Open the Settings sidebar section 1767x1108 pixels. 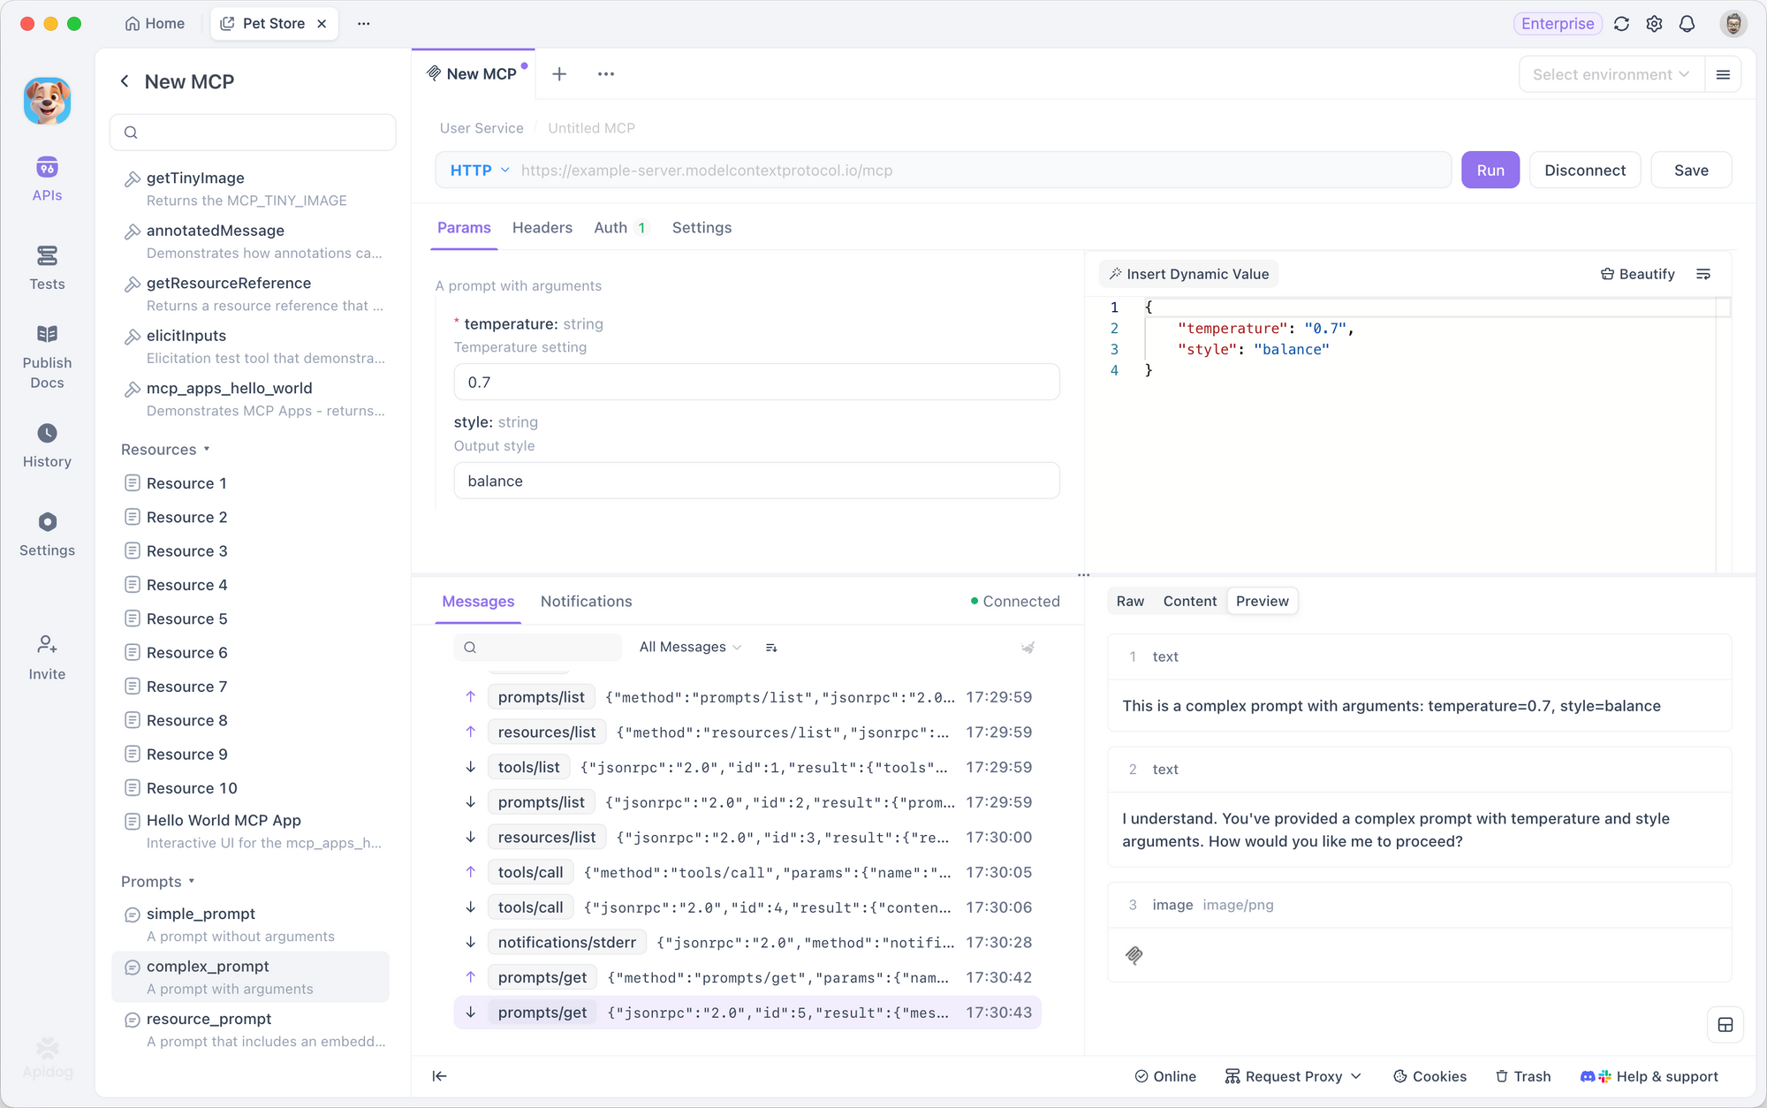coord(47,534)
